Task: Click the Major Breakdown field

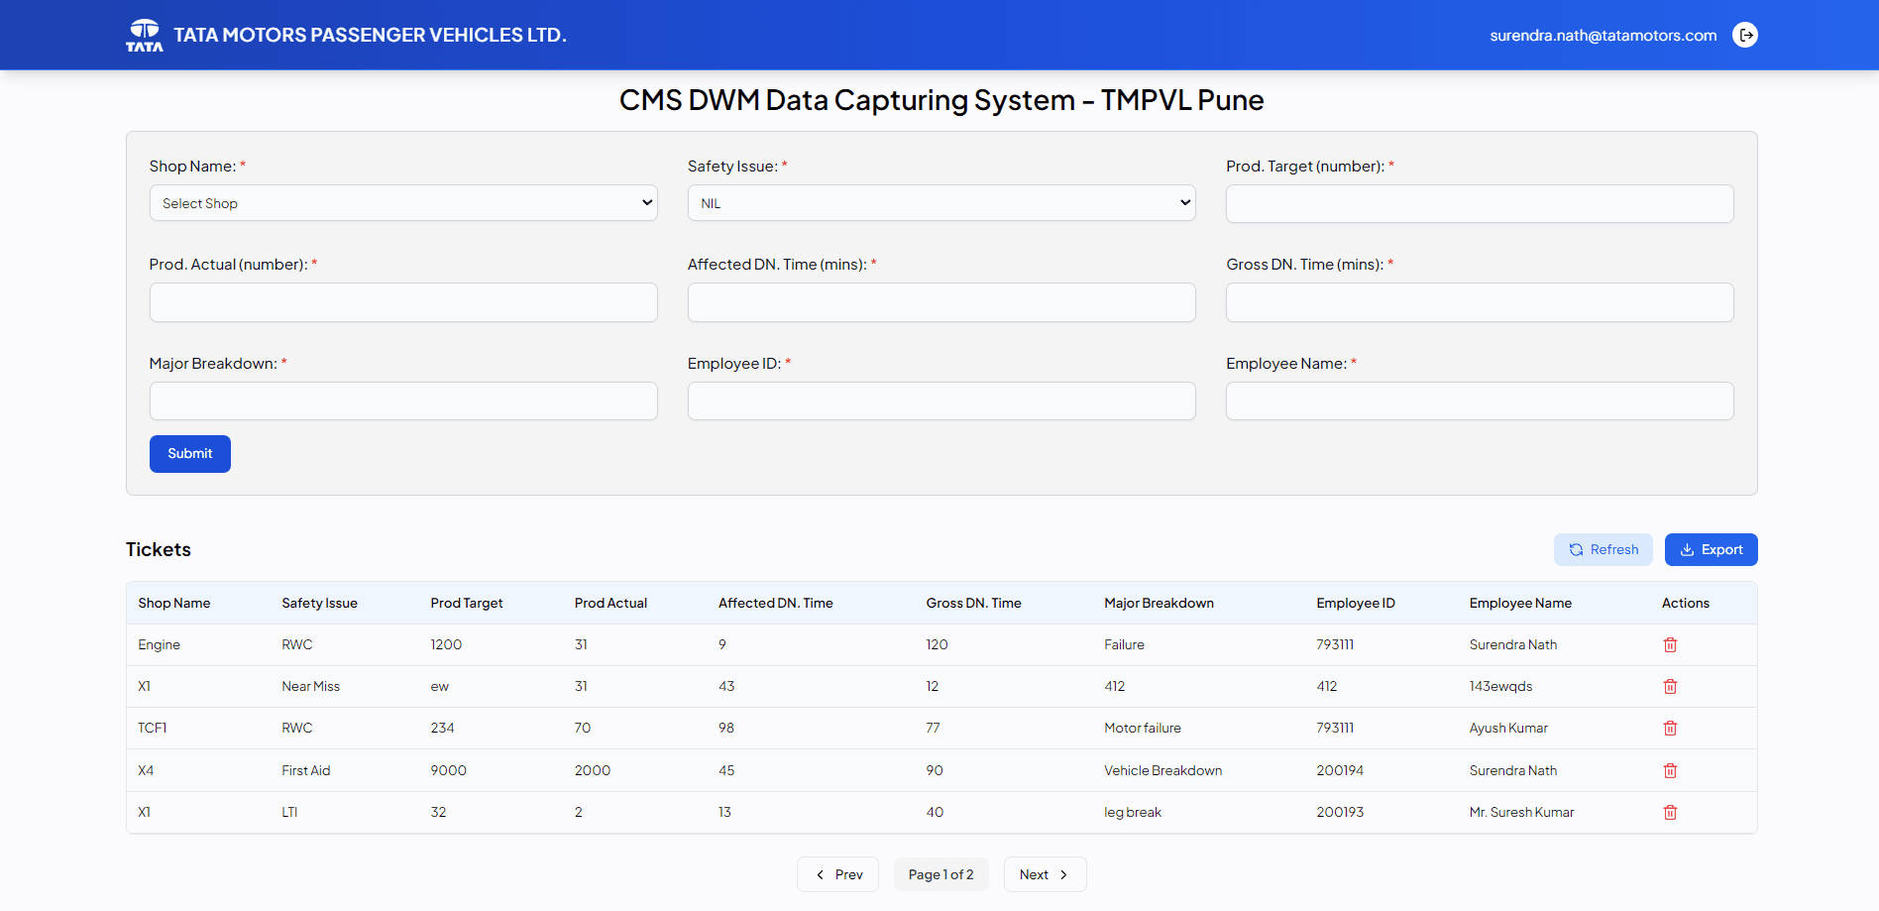Action: click(x=403, y=401)
